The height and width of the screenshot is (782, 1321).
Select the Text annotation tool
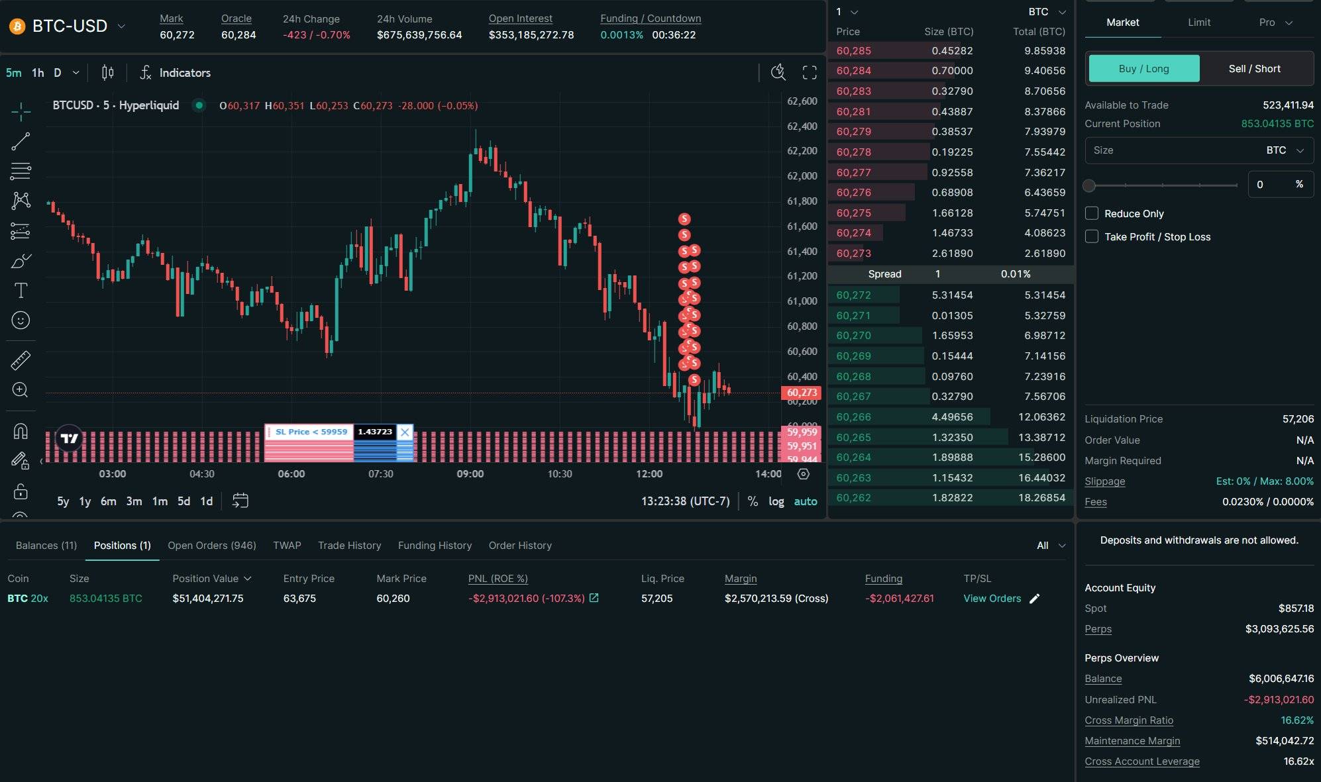21,291
